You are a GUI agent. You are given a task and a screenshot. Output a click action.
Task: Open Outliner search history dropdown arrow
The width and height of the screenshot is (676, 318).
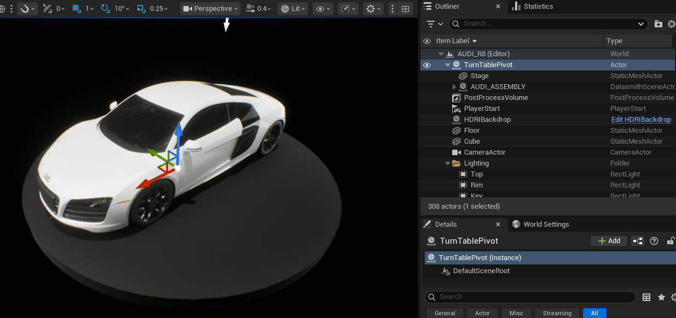642,24
